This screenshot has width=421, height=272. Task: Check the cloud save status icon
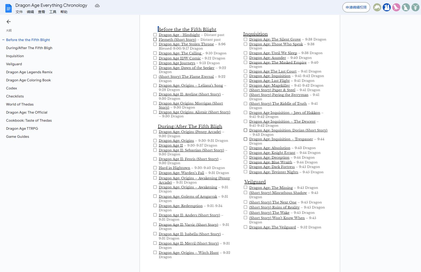[x=97, y=6]
